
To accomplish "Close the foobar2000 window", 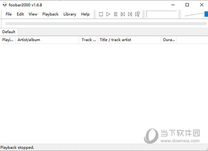I will [202, 5].
